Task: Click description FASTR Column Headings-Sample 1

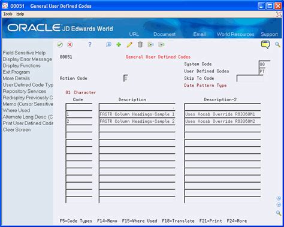Action: (x=137, y=114)
